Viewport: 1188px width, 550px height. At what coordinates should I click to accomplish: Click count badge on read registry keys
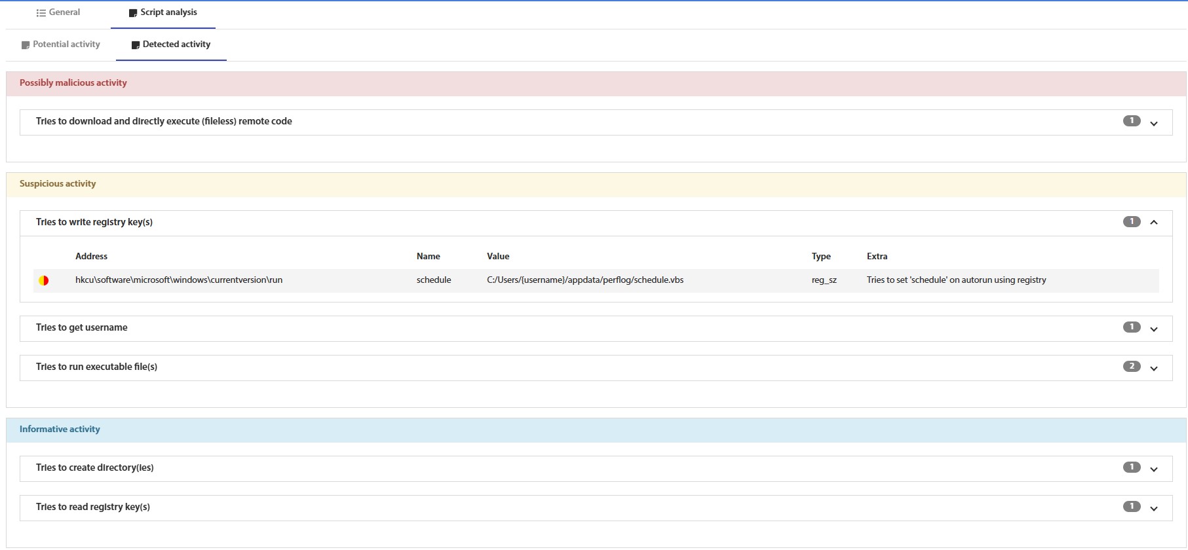click(1132, 507)
